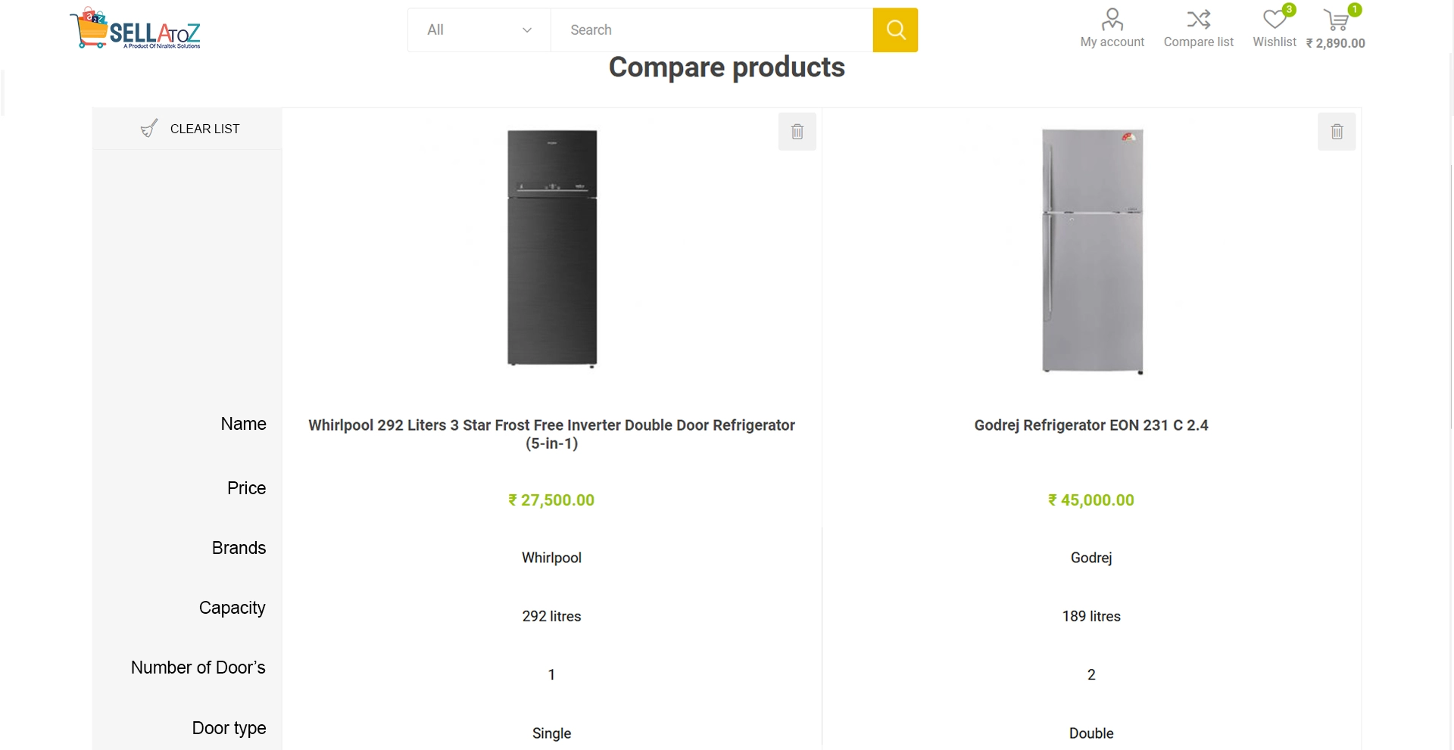Image resolution: width=1454 pixels, height=750 pixels.
Task: Click the SellAtoZ logo
Action: (x=136, y=30)
